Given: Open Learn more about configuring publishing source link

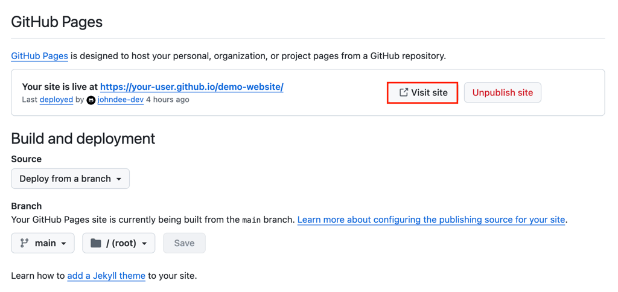Looking at the screenshot, I should [x=431, y=220].
